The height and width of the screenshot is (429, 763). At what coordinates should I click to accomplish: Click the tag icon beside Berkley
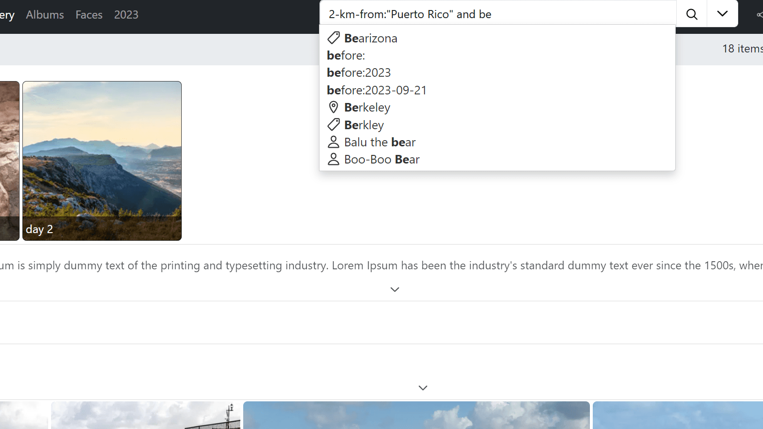[x=334, y=125]
